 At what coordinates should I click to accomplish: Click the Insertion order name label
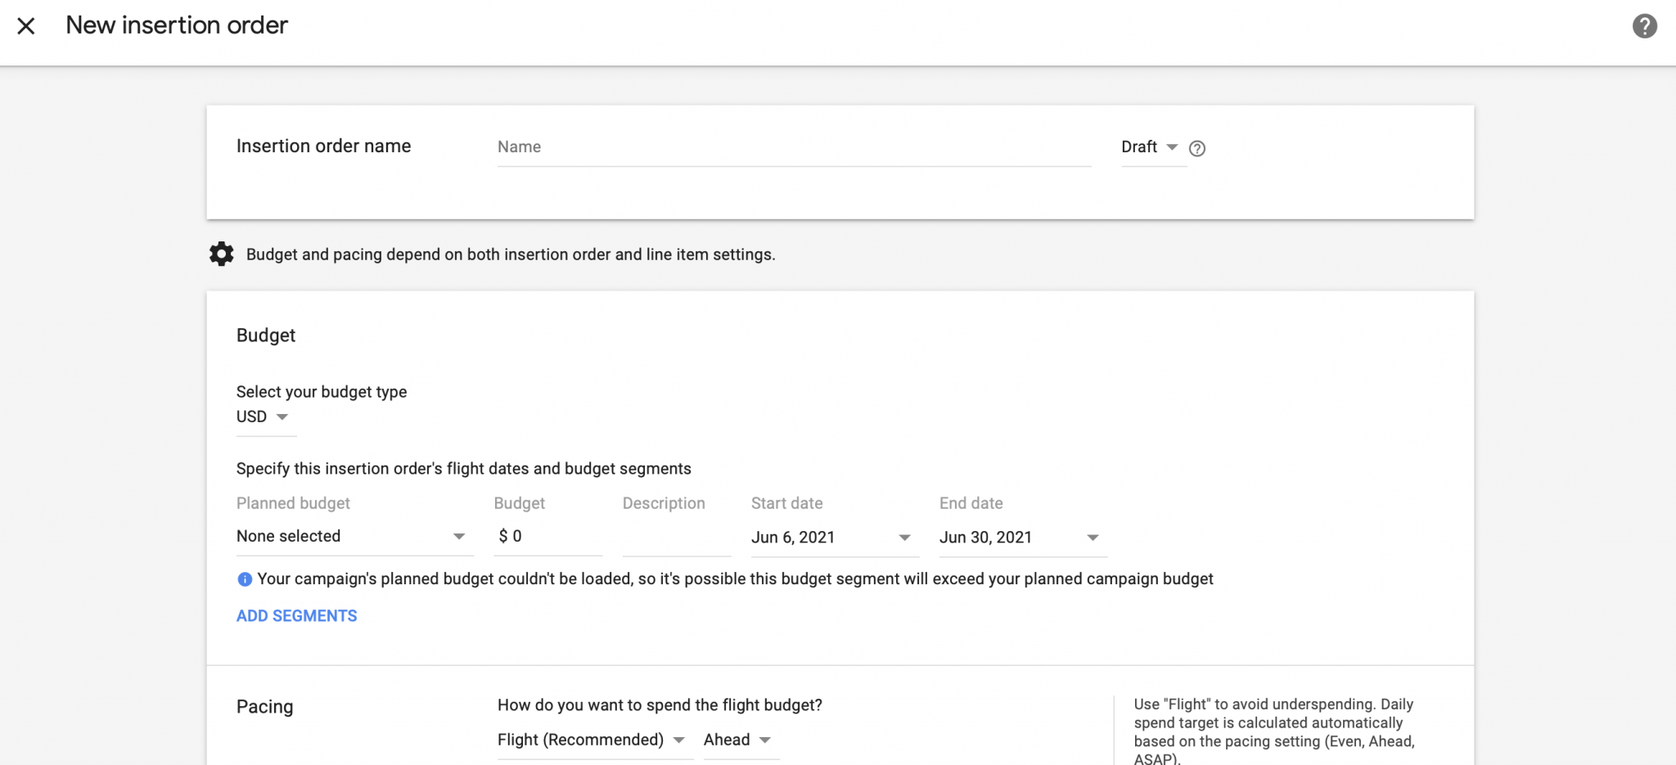(x=323, y=146)
